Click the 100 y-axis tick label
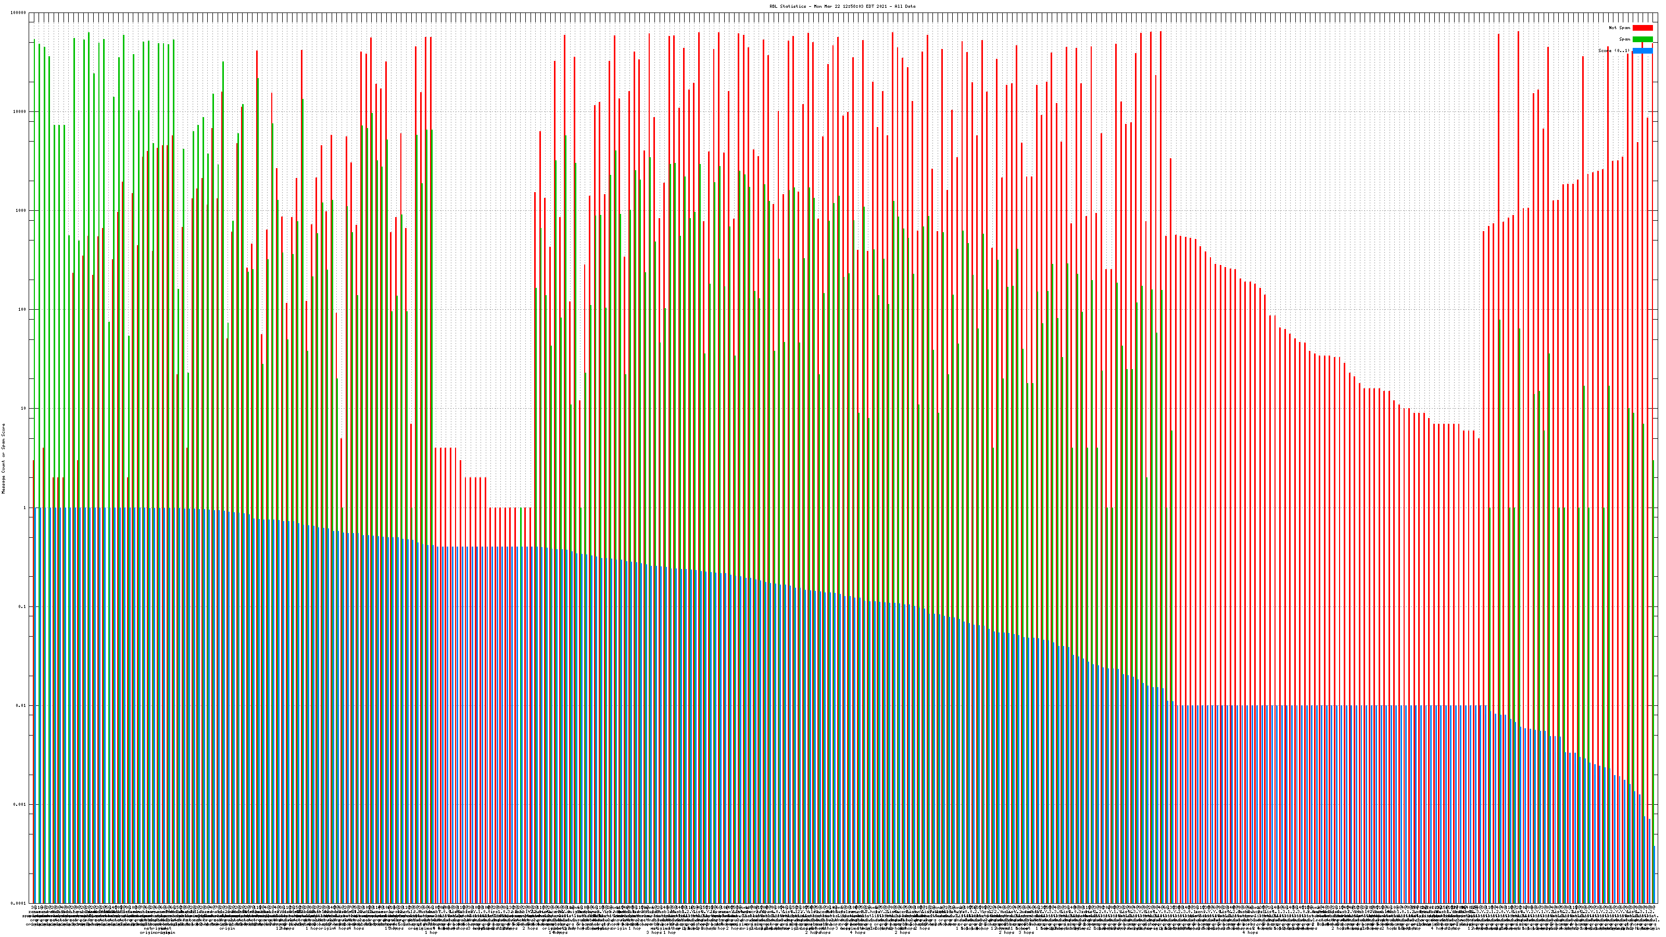Image resolution: width=1666 pixels, height=937 pixels. (22, 310)
